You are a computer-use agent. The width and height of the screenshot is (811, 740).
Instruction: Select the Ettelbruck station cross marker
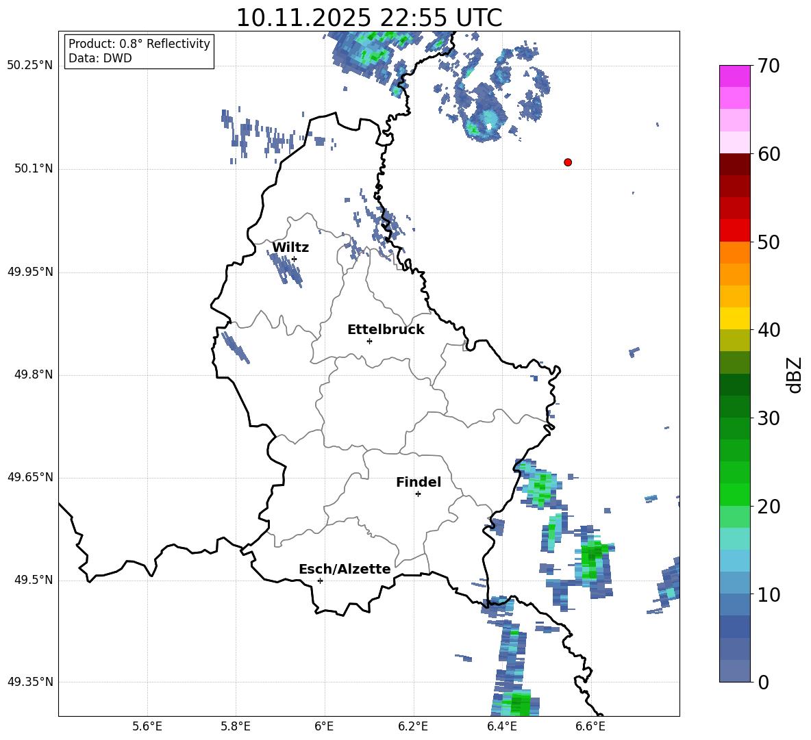pos(369,341)
